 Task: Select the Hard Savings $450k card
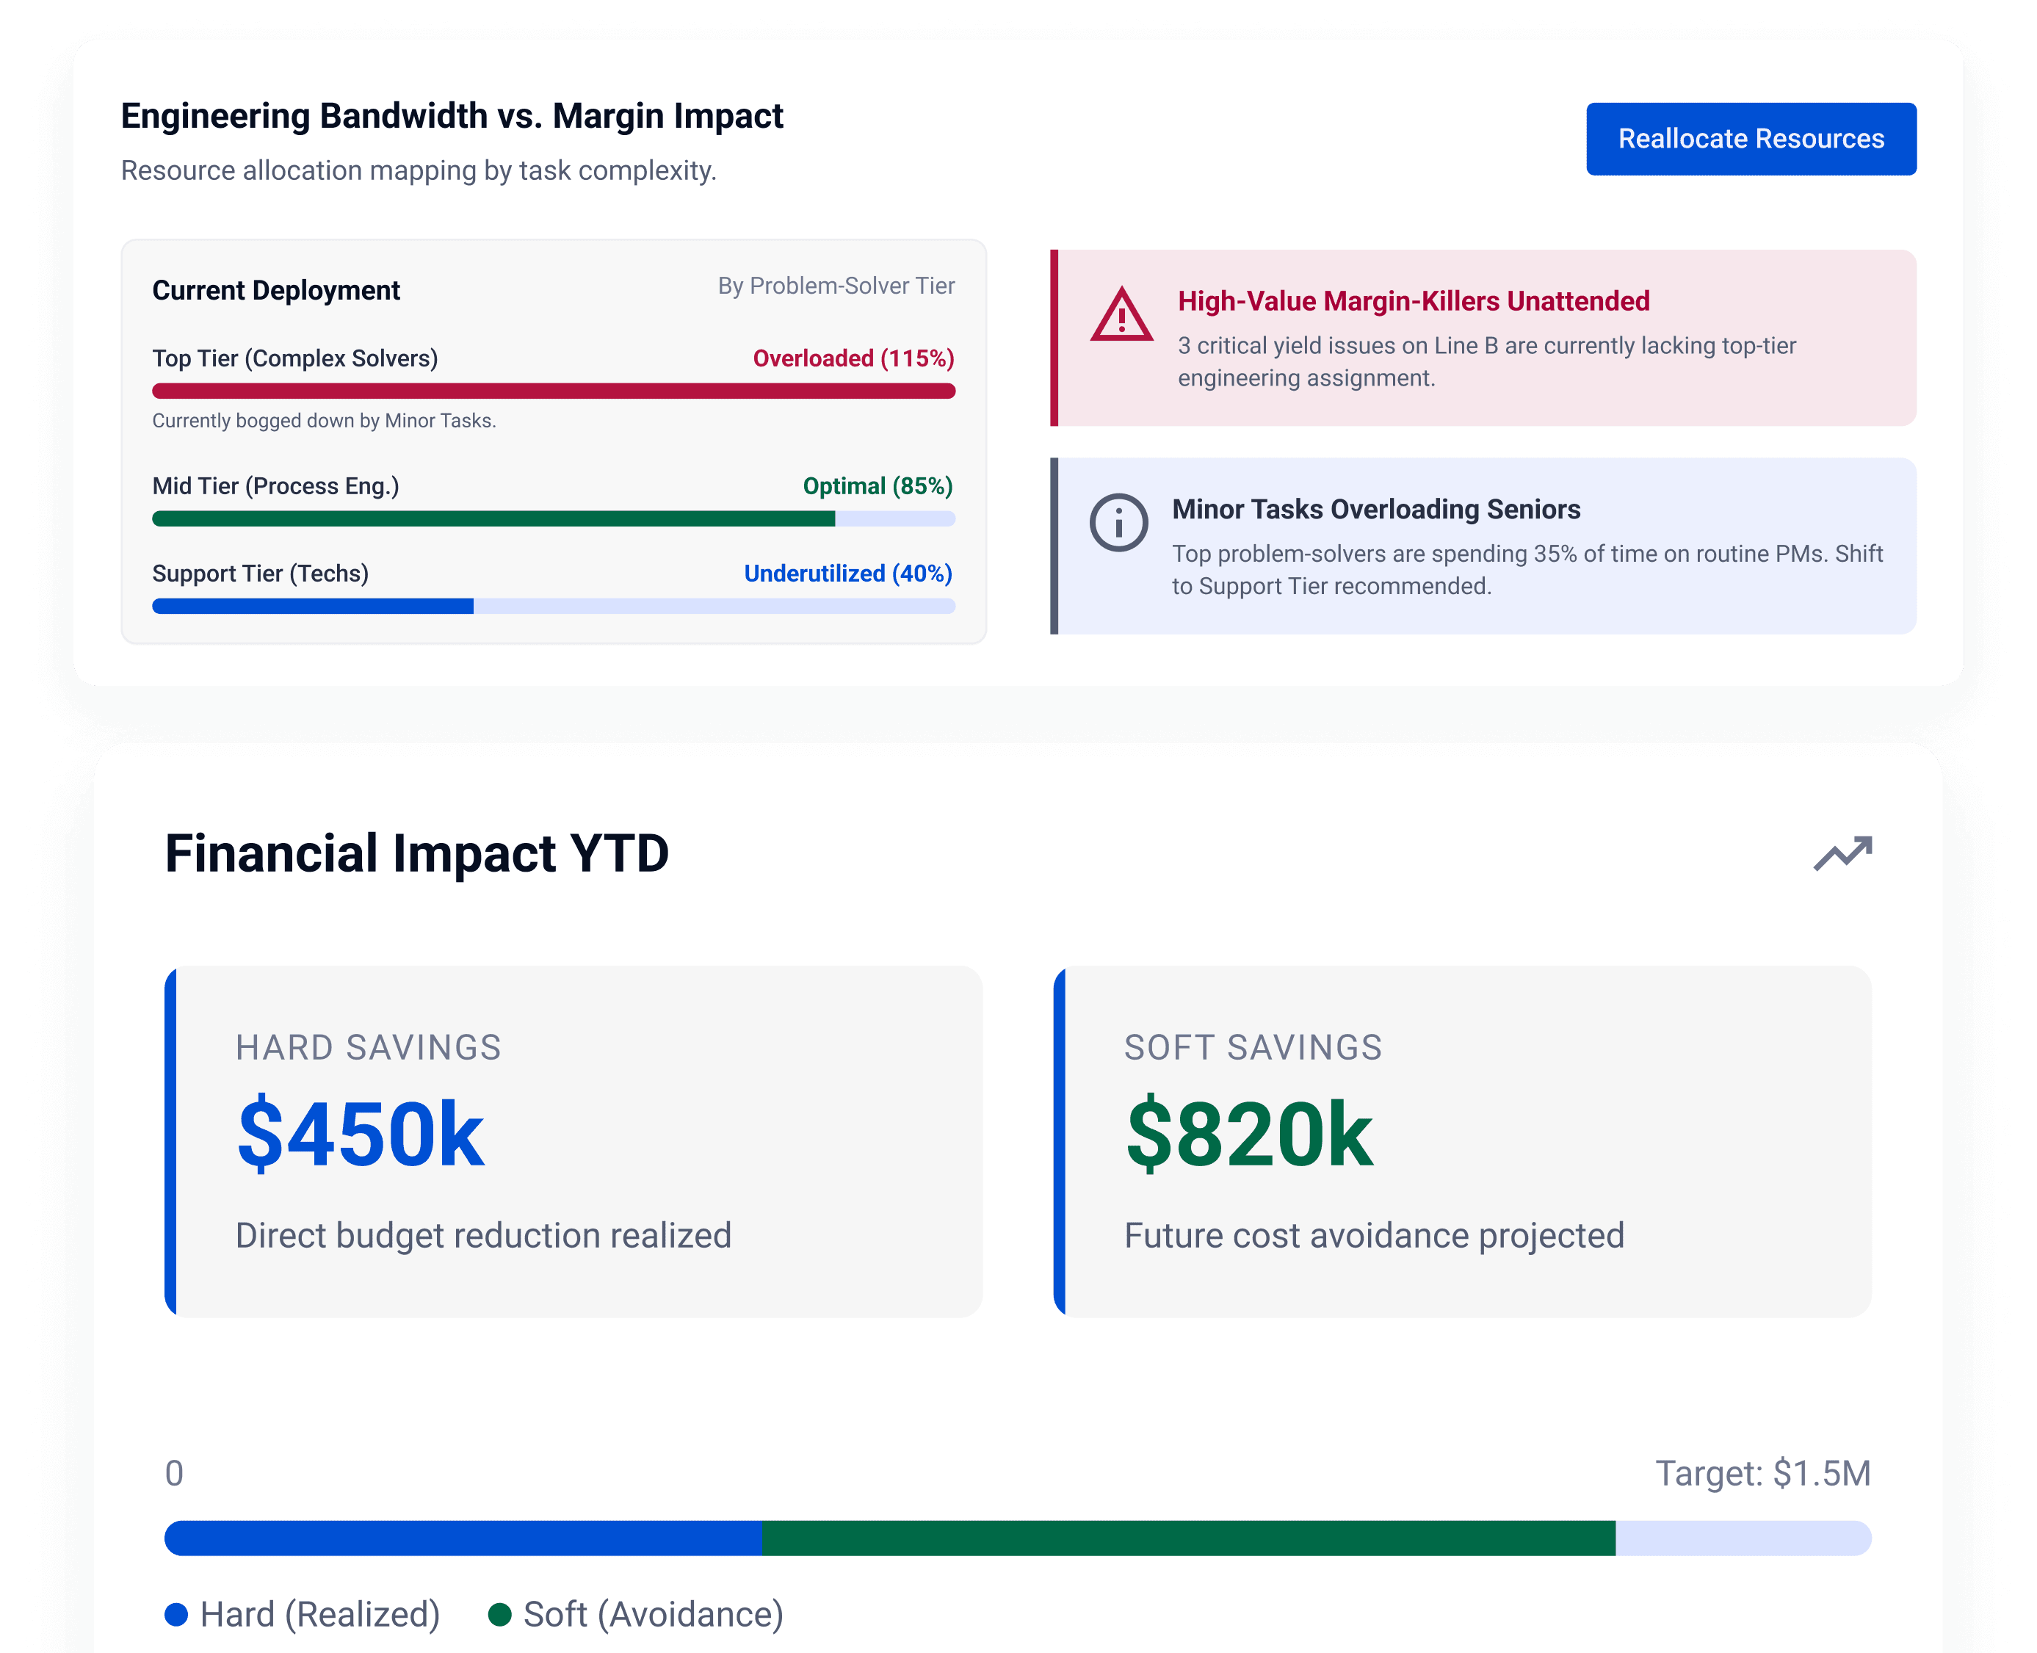pos(574,1142)
